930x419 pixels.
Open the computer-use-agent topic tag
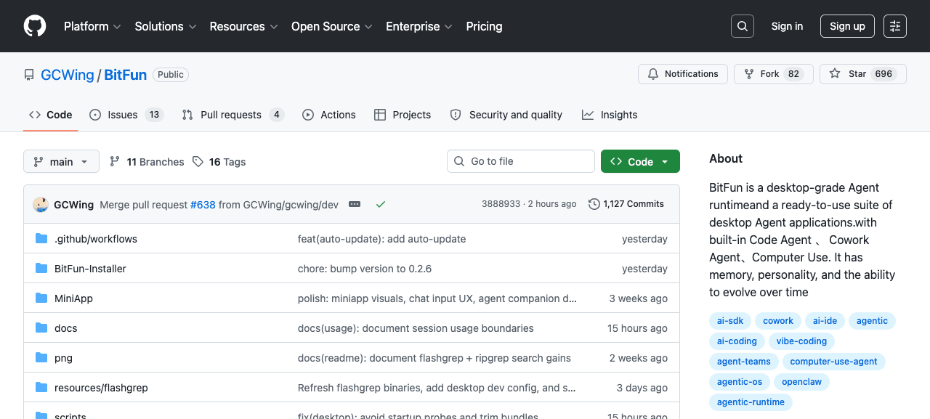(833, 362)
